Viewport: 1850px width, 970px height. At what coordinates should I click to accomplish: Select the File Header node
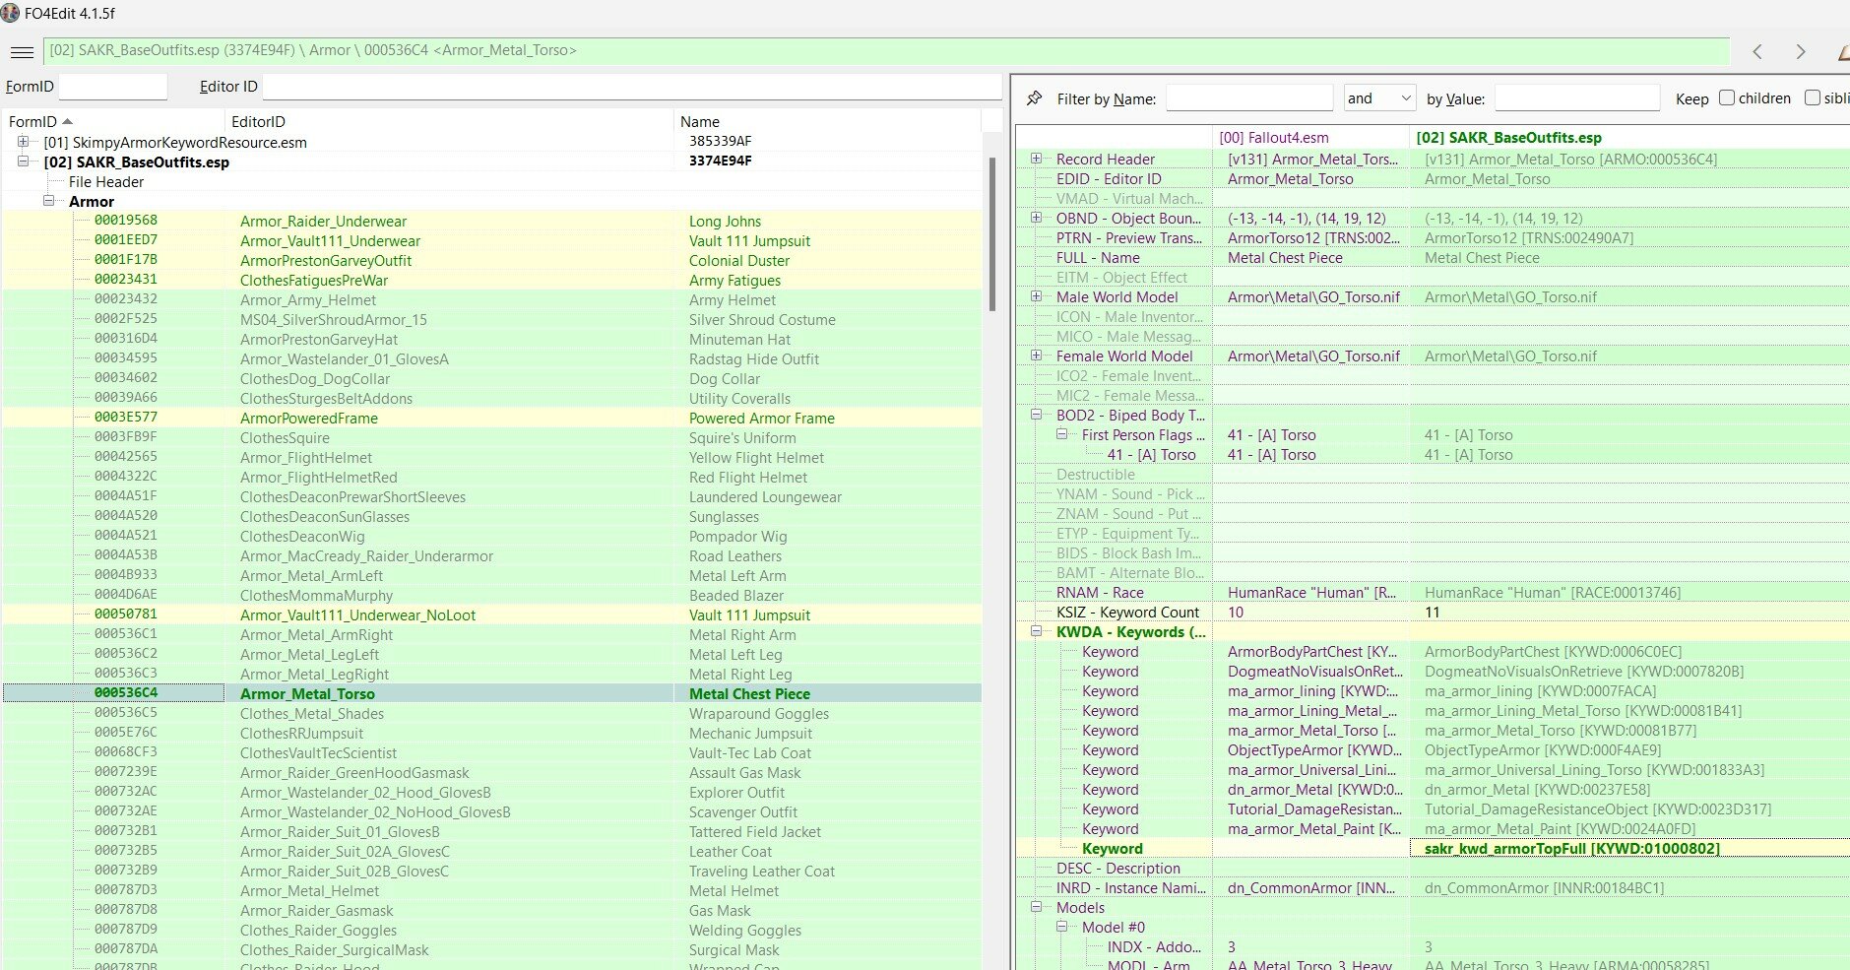tap(106, 181)
